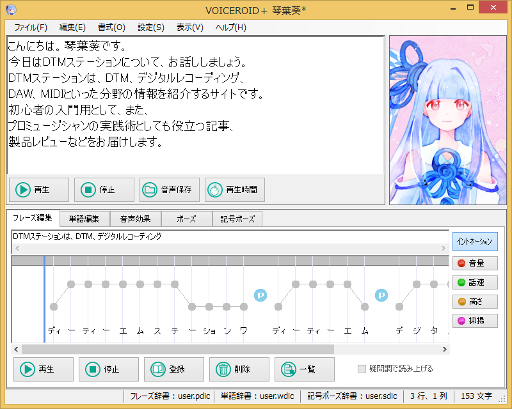Click the phrase text field right scroll arrow
The width and height of the screenshot is (512, 409).
pyautogui.click(x=443, y=248)
